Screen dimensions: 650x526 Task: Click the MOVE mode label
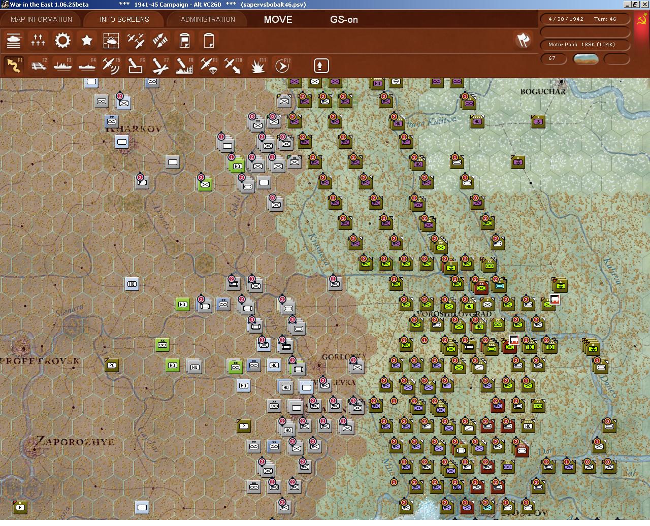click(278, 19)
